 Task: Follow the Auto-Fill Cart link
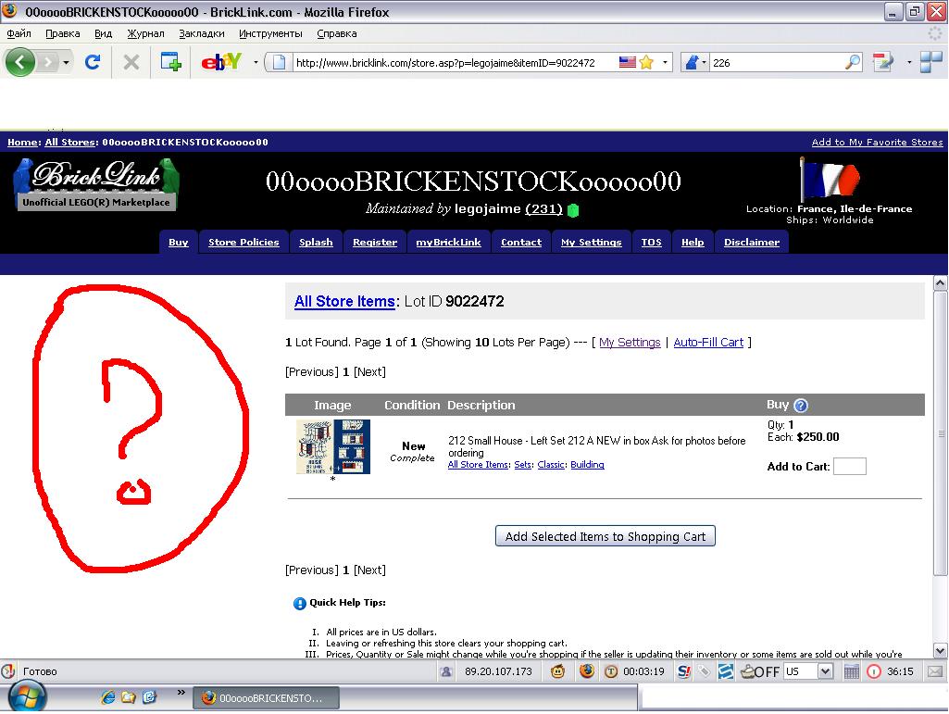click(708, 342)
